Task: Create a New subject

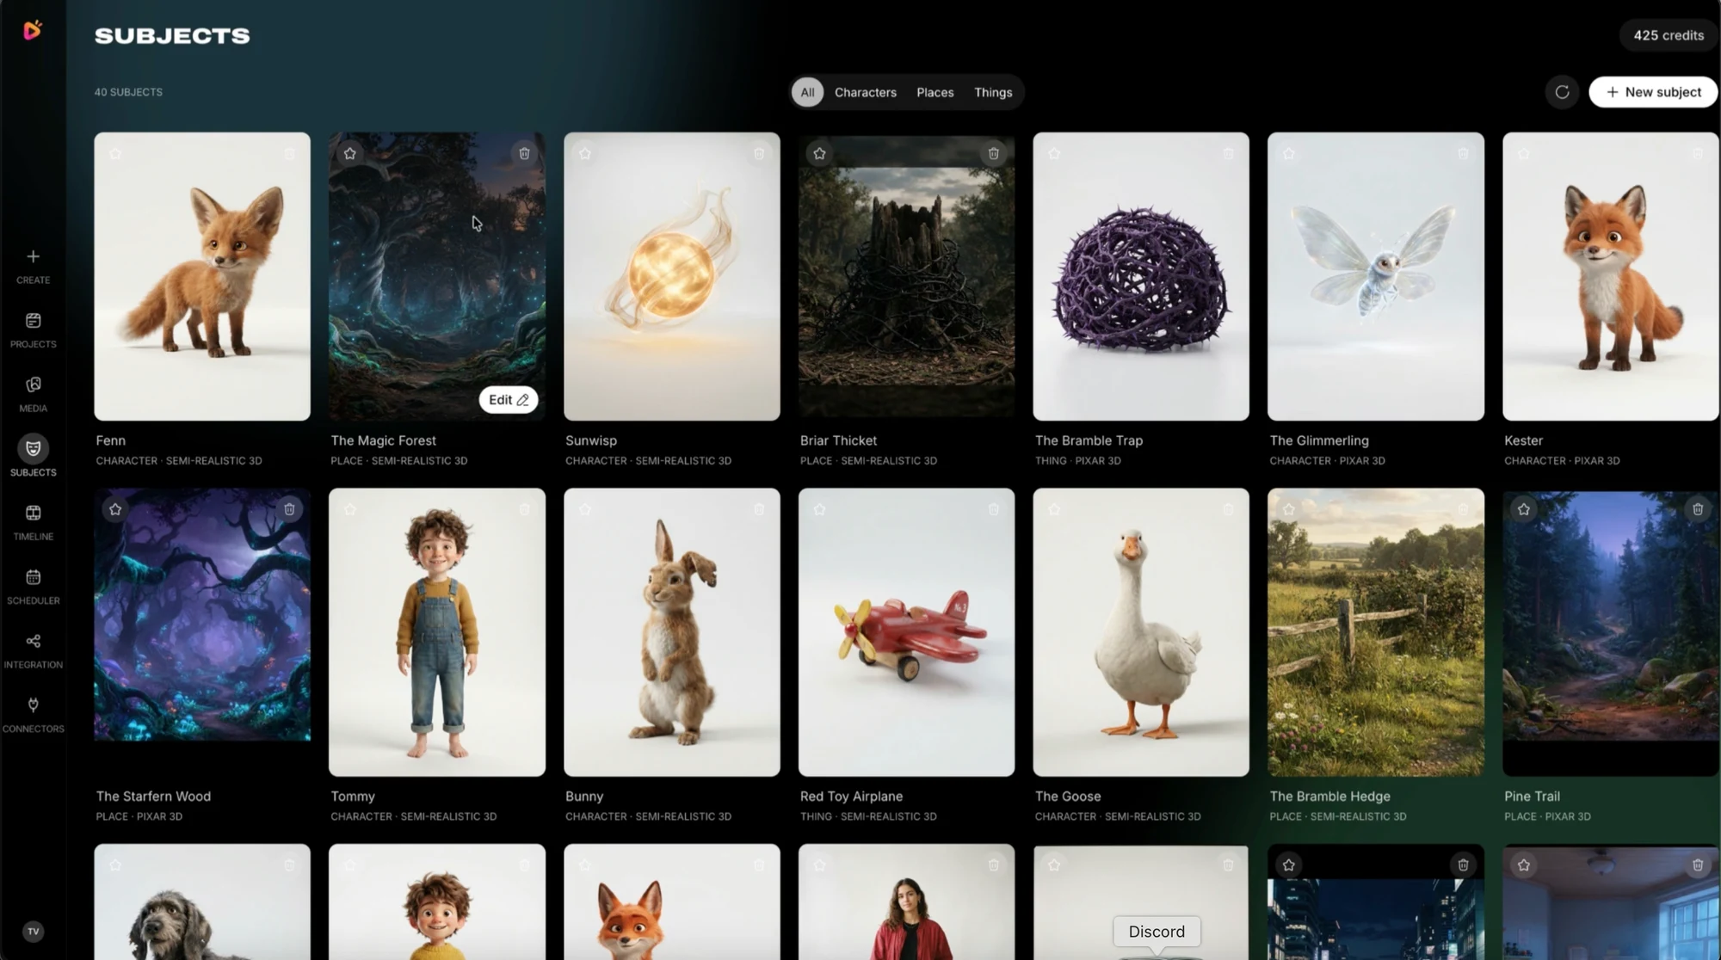Action: [x=1652, y=92]
